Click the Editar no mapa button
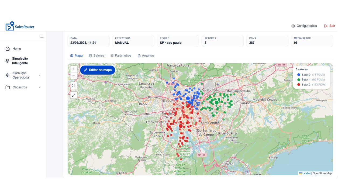This screenshot has width=345, height=194. pyautogui.click(x=98, y=70)
